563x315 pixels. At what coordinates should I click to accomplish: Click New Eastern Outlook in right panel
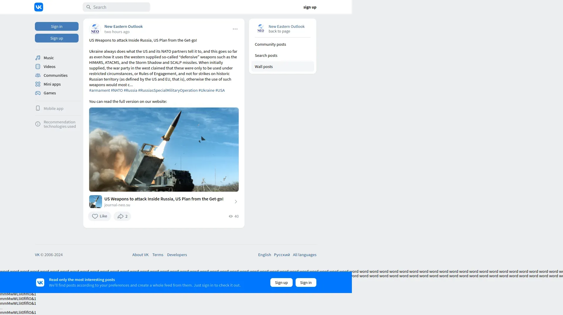tap(286, 26)
